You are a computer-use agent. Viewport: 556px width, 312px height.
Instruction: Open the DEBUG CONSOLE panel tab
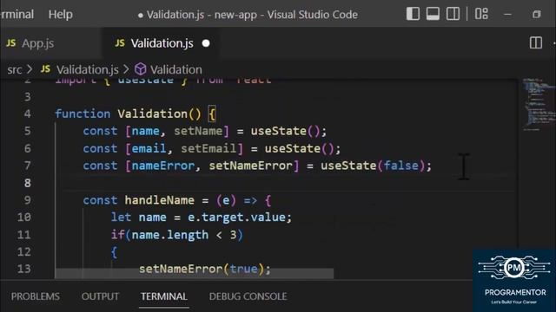(x=248, y=296)
